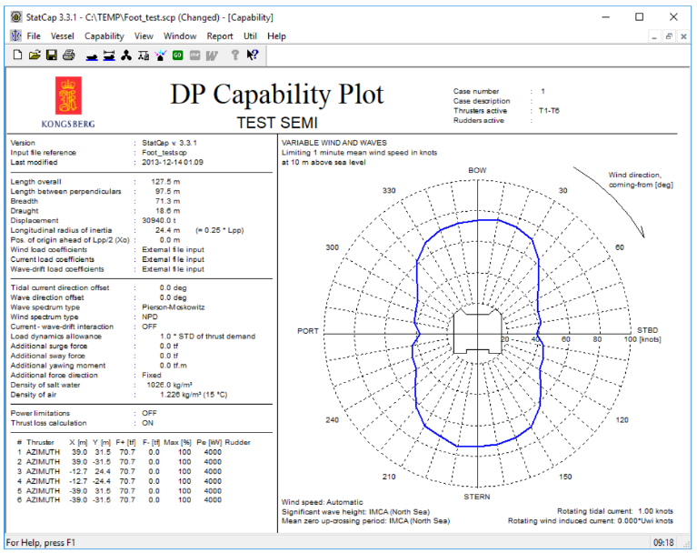Screen dimensions: 697x553
Task: Expand the Report menu
Action: (x=220, y=35)
